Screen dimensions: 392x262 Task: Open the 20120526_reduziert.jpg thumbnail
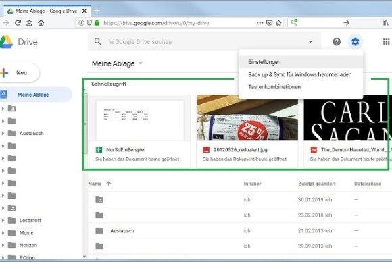click(x=247, y=117)
